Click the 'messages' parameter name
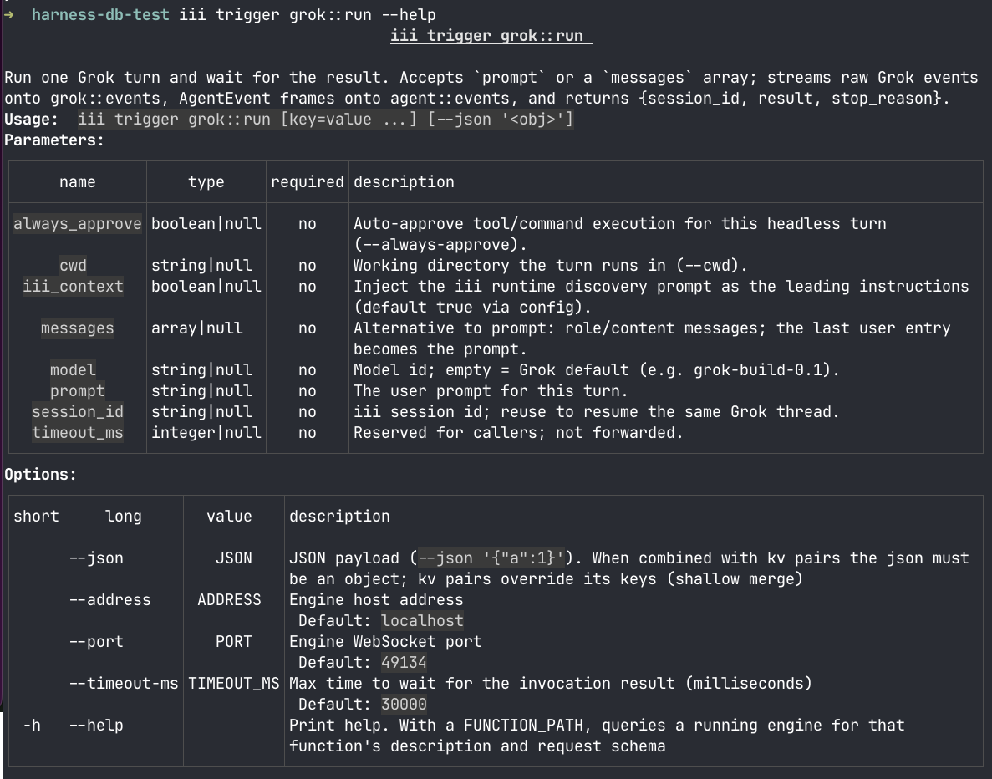 pyautogui.click(x=77, y=328)
